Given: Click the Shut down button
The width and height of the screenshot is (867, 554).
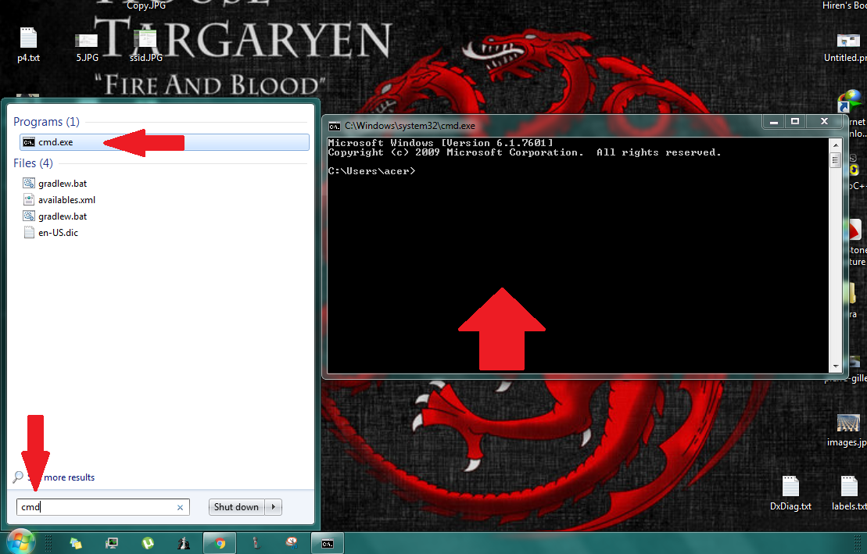Looking at the screenshot, I should click(x=237, y=507).
